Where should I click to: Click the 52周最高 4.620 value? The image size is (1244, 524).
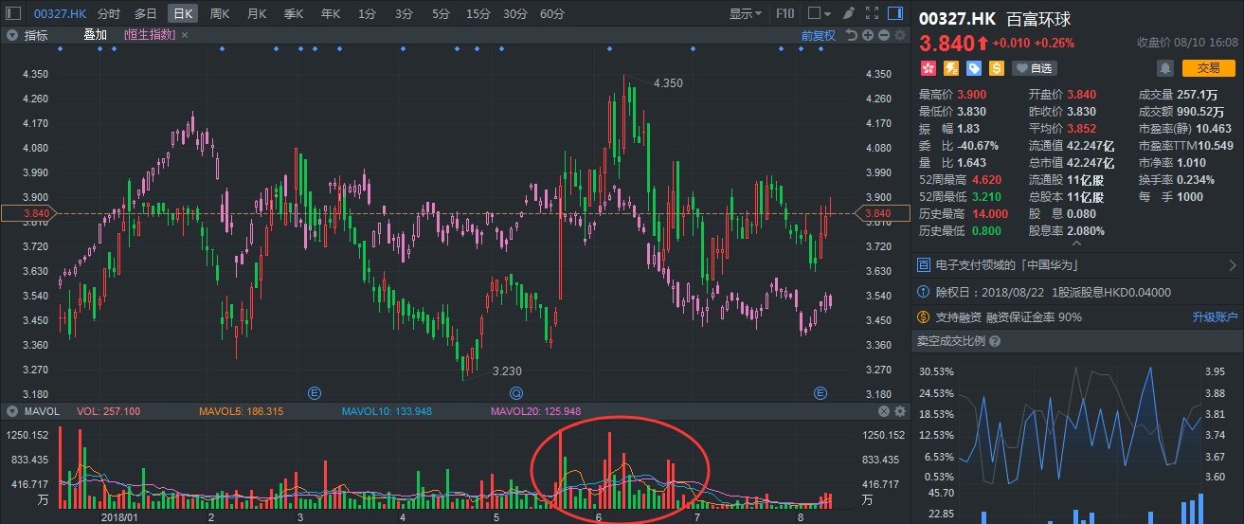click(988, 180)
